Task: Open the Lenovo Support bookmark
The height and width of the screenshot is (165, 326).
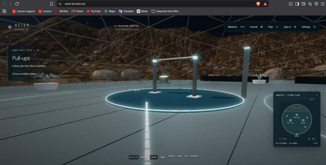Action: (24, 11)
